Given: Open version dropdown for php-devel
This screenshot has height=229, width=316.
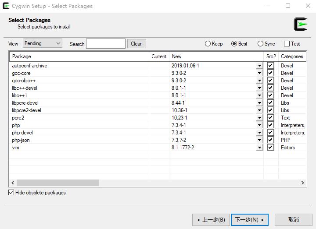Looking at the screenshot, I should tap(259, 133).
